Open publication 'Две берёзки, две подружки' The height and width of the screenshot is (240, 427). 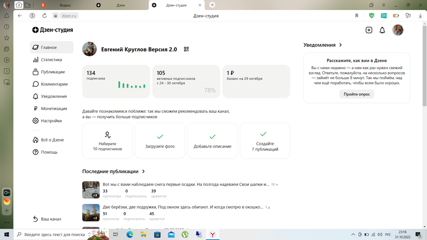183,207
